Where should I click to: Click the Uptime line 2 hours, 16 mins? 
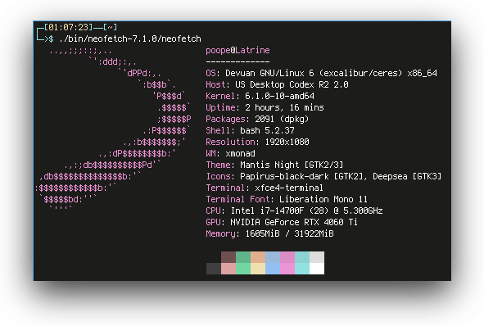click(265, 107)
